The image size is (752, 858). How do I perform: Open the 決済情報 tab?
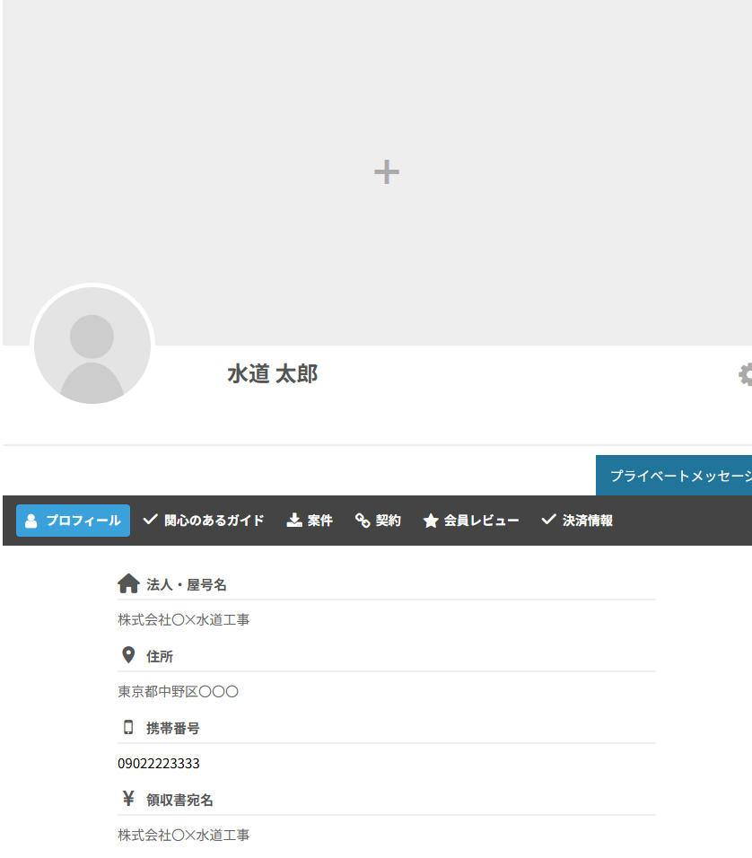[577, 521]
